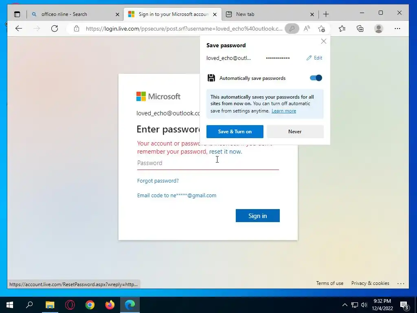The height and width of the screenshot is (313, 417).
Task: Follow the reset it now link
Action: point(226,152)
